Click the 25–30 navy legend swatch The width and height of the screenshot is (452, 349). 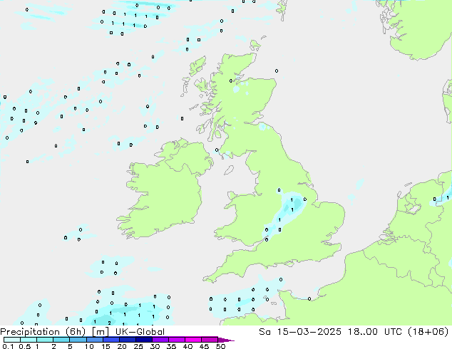(x=143, y=340)
